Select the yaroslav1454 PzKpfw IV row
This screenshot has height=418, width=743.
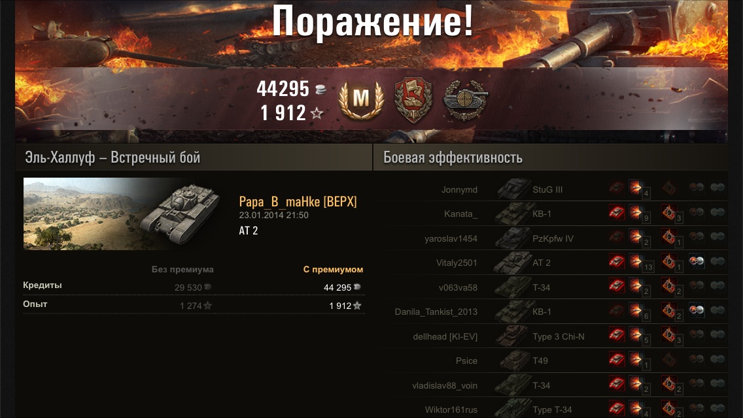click(558, 238)
